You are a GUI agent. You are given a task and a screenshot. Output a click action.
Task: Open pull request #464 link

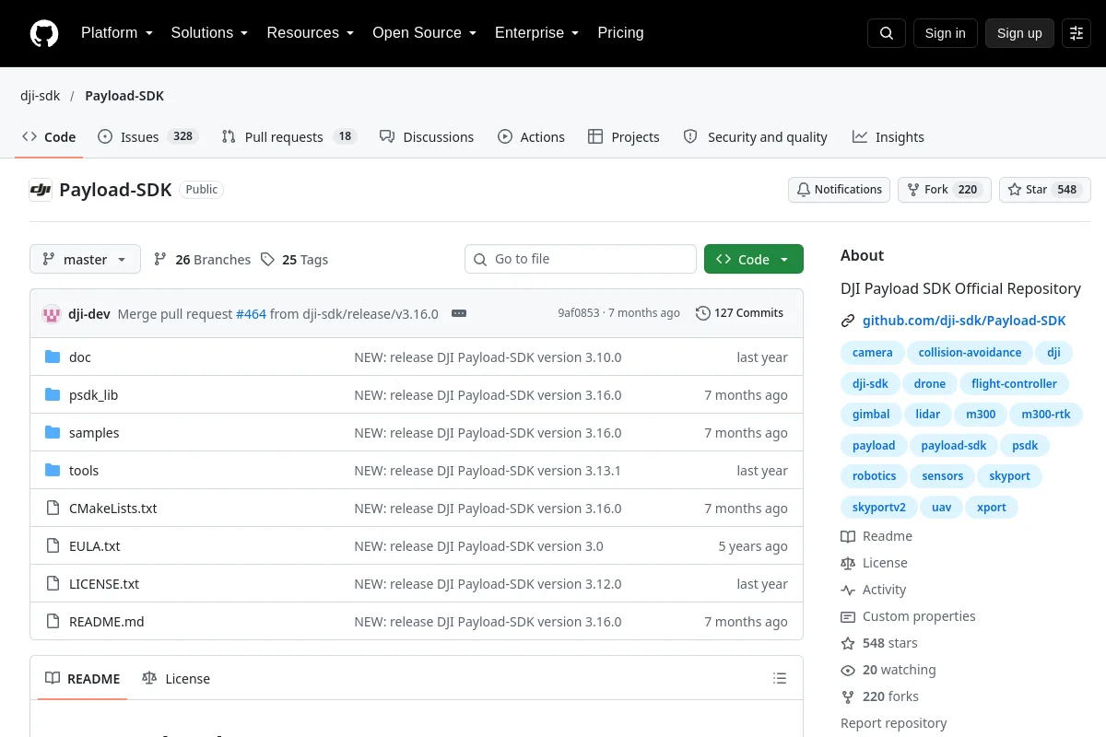(251, 313)
